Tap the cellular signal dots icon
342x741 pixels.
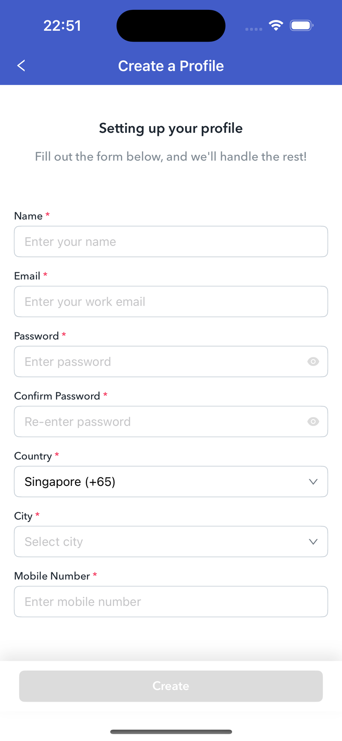254,29
